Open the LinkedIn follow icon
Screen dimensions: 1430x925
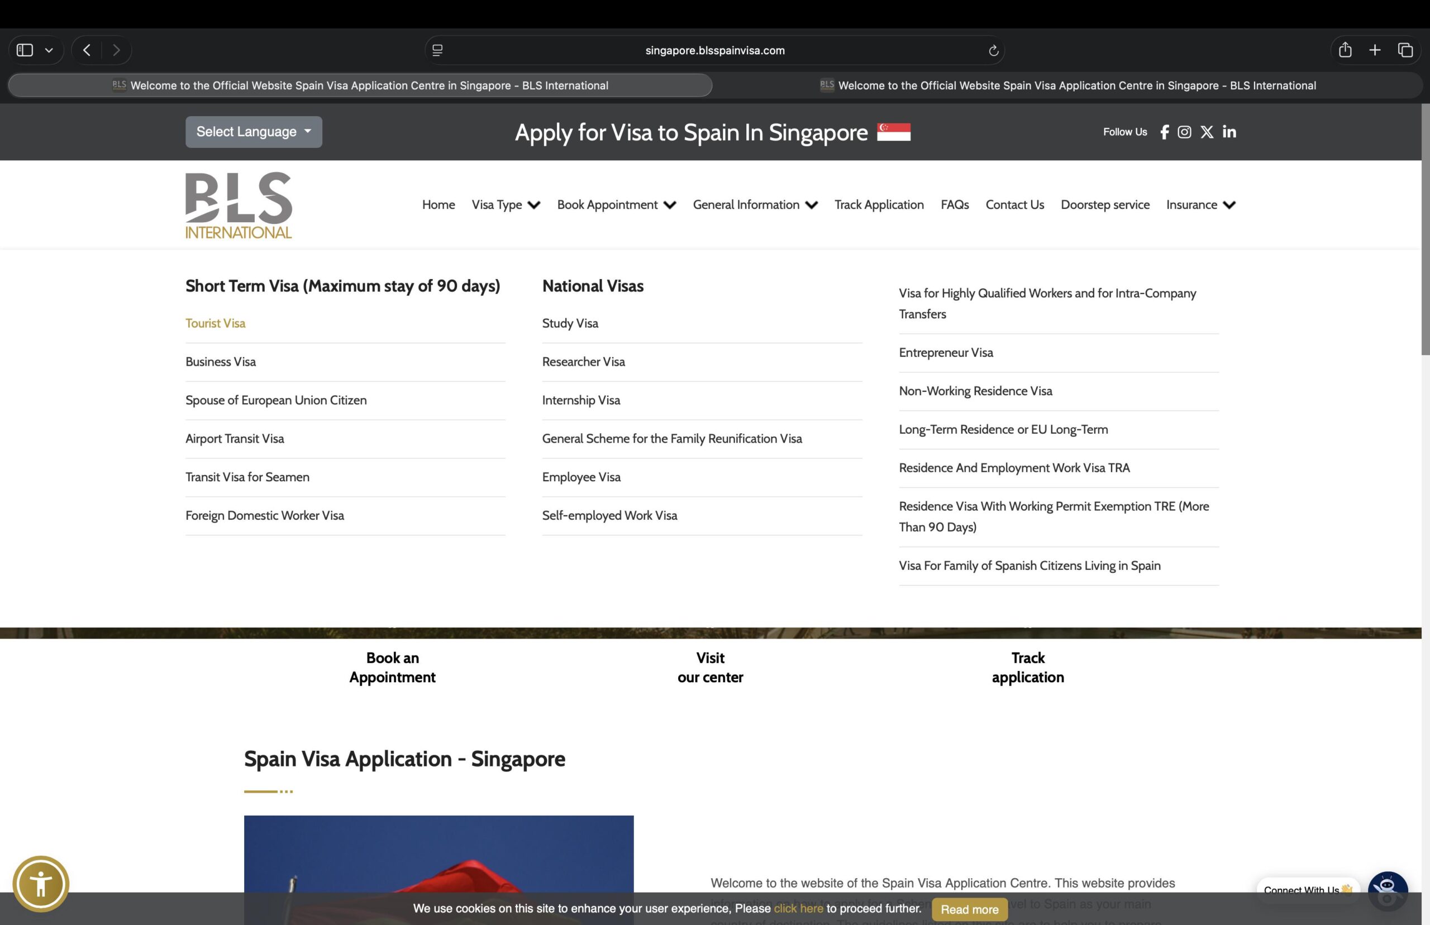coord(1229,132)
